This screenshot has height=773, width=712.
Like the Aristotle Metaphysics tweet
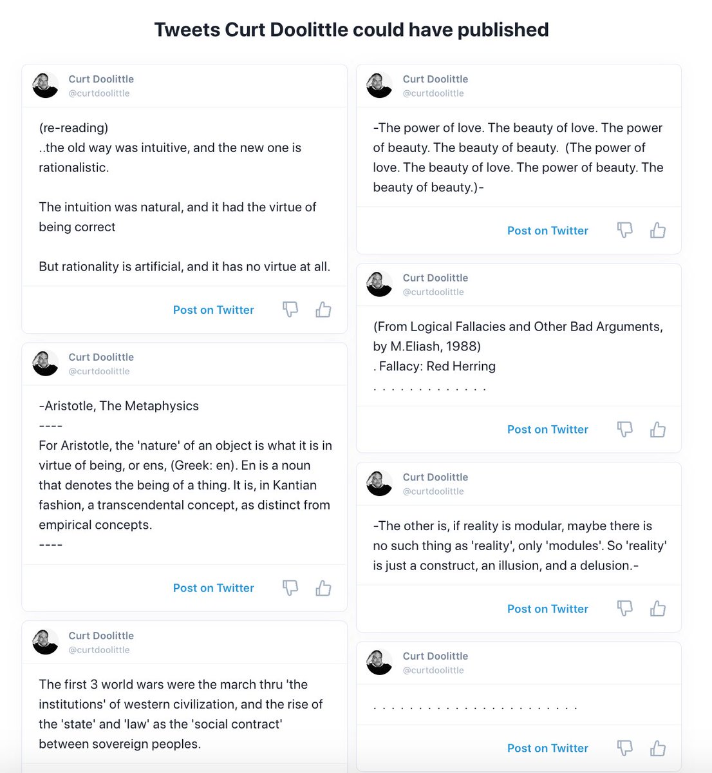[x=323, y=588]
